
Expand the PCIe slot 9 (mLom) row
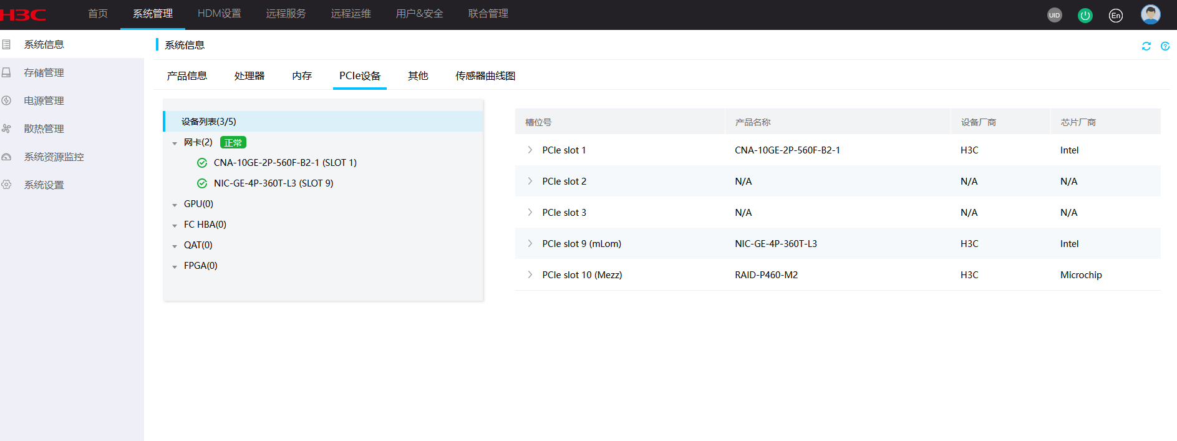click(530, 243)
